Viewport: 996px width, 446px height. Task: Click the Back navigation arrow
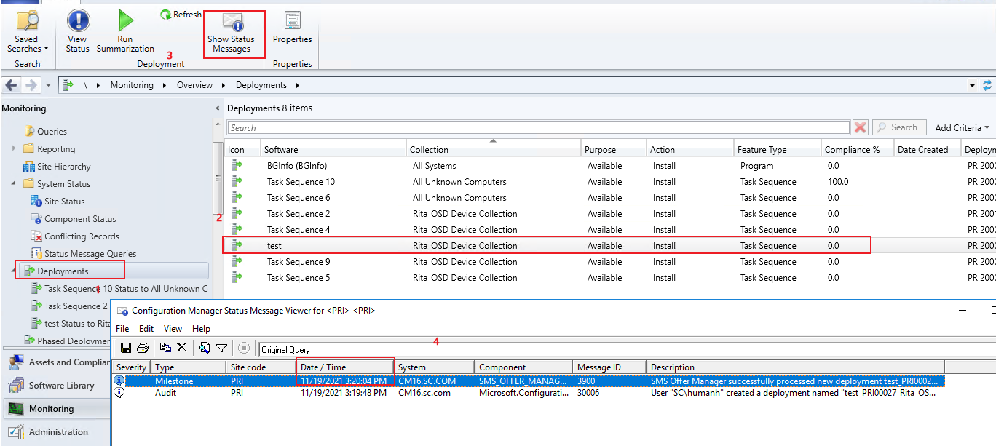[11, 85]
